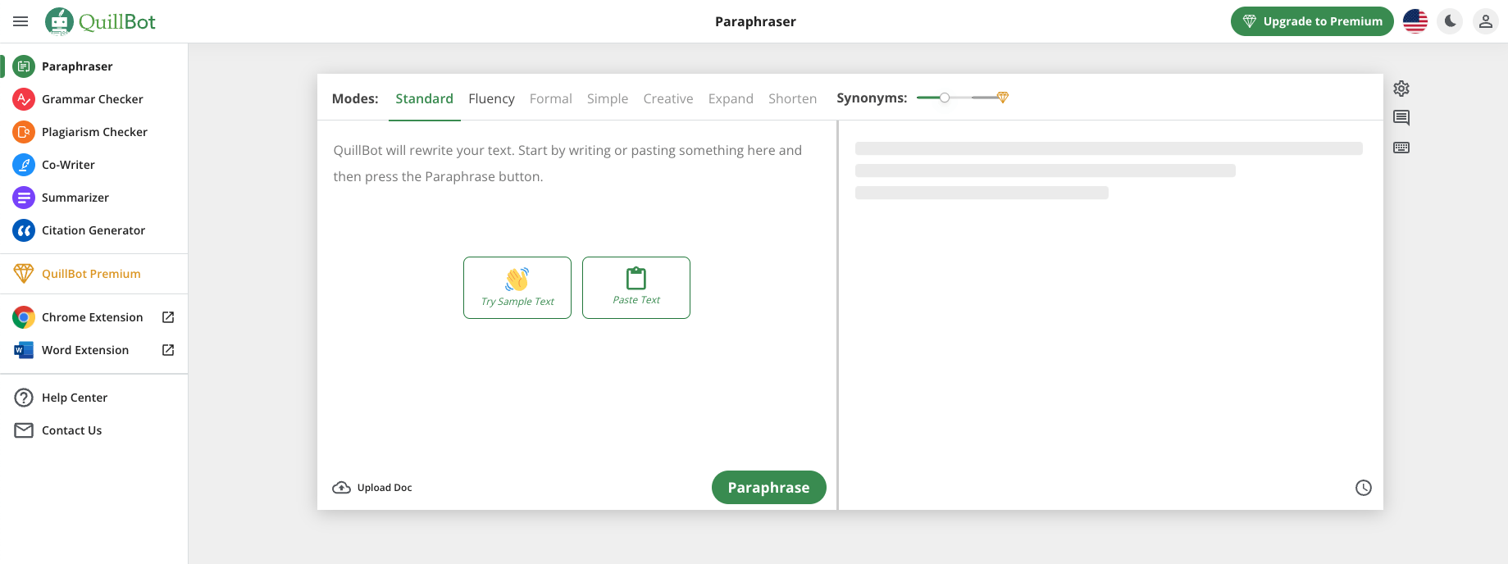The image size is (1508, 564).
Task: Open the Co-Writer label
Action: [x=68, y=165]
